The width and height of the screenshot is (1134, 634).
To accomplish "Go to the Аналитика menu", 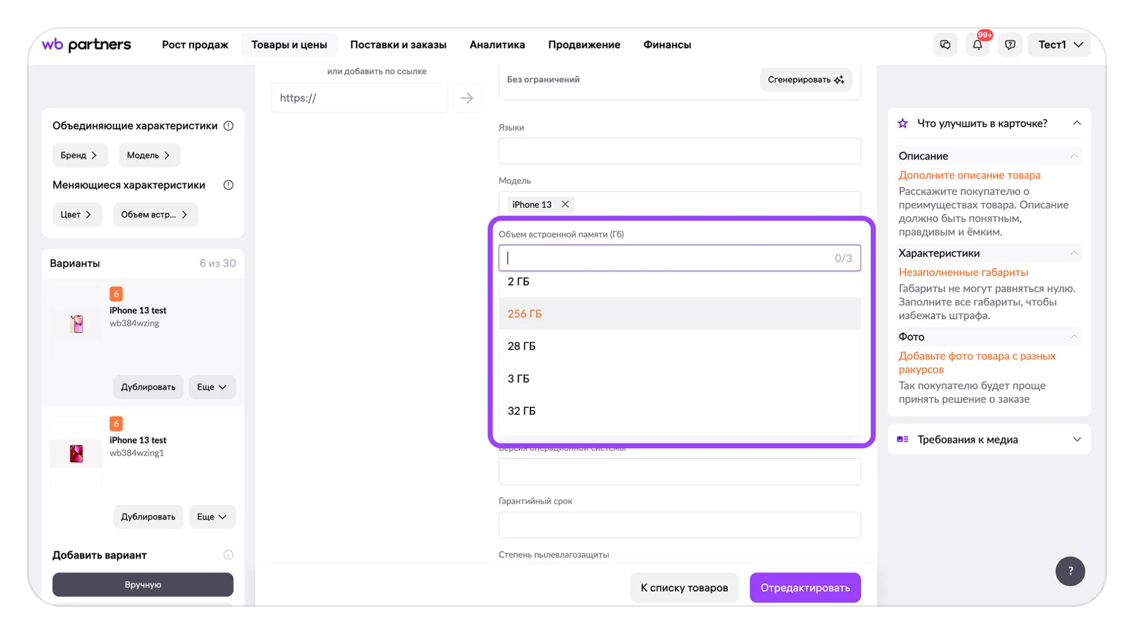I will (497, 45).
